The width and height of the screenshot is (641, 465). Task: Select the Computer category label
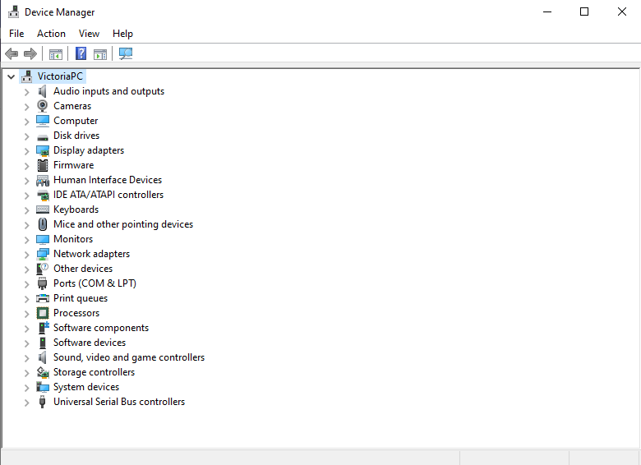click(x=76, y=121)
